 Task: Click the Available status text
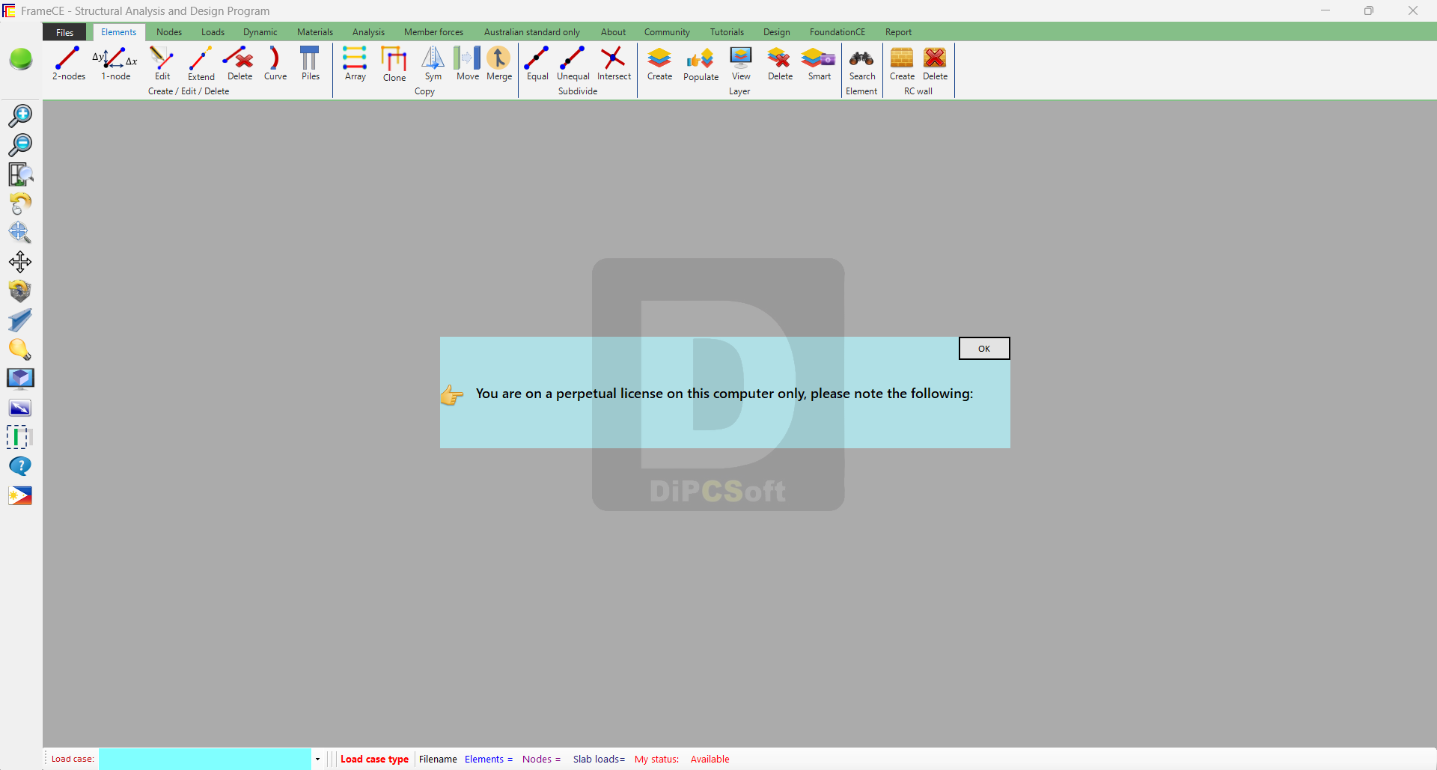click(x=710, y=759)
